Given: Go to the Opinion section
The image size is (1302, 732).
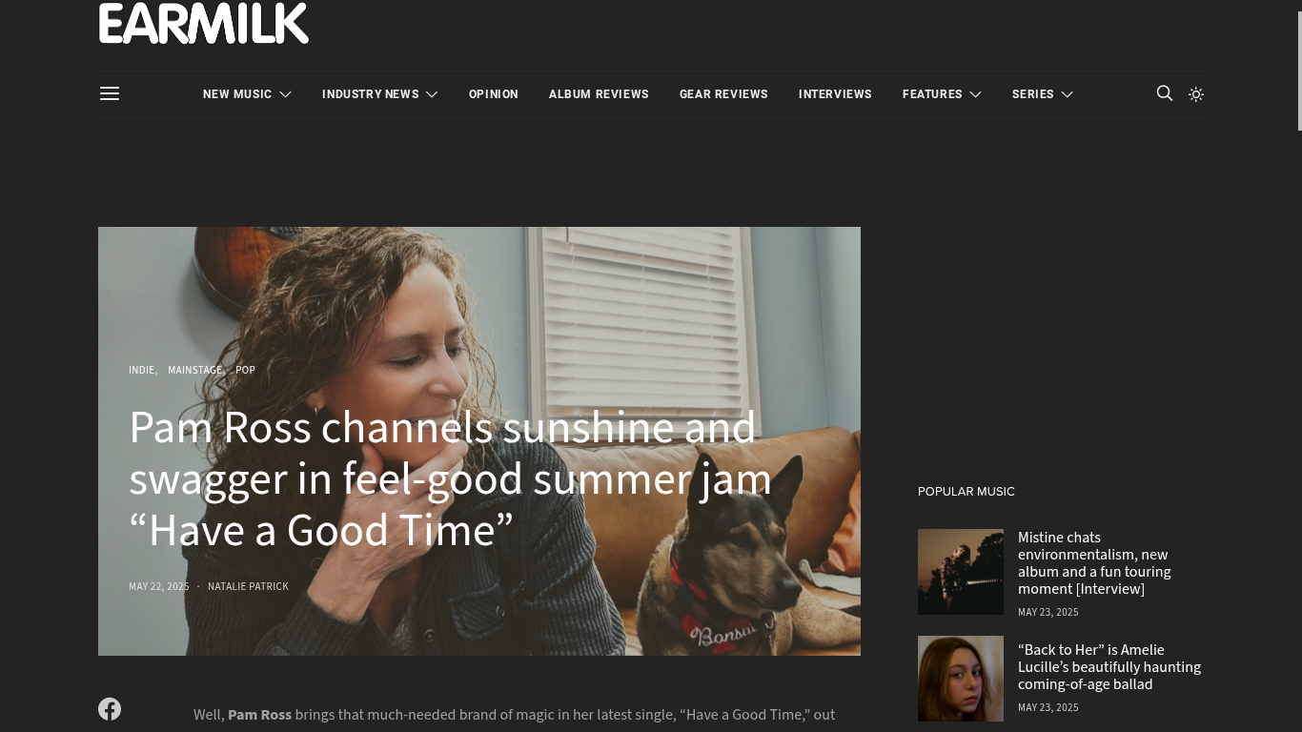Looking at the screenshot, I should point(494,94).
